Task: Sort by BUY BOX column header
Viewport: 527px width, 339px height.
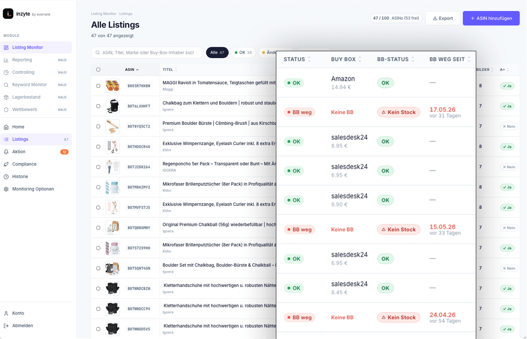Action: (x=346, y=59)
